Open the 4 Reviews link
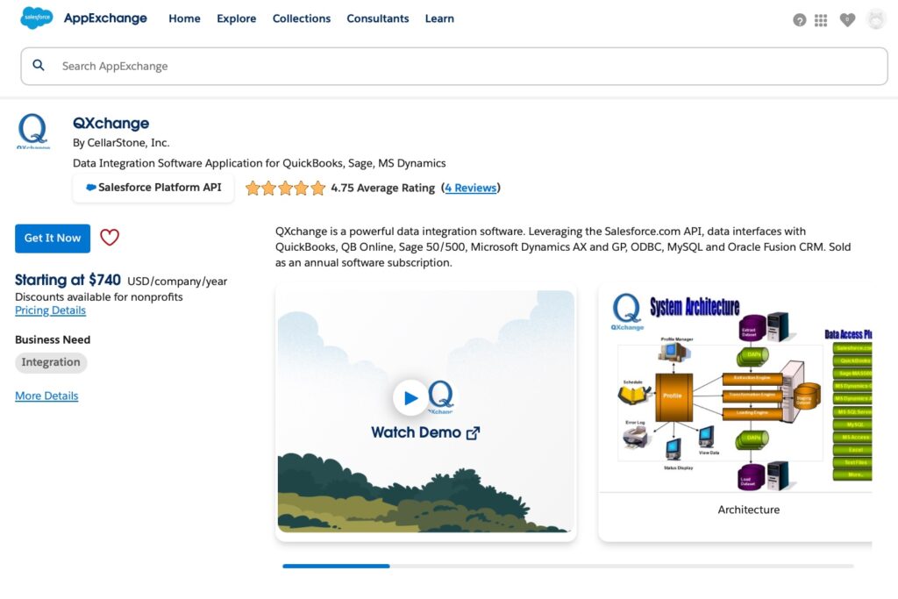This screenshot has height=599, width=898. pos(471,188)
